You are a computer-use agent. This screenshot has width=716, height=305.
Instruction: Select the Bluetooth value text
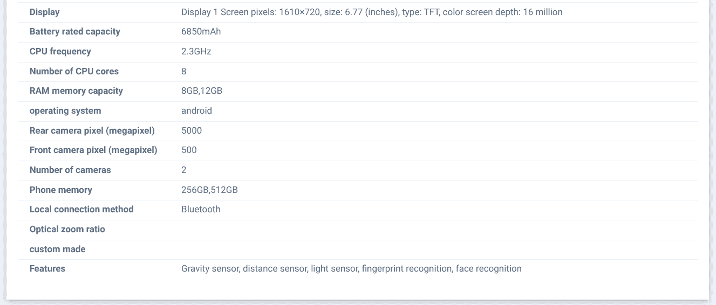(201, 209)
